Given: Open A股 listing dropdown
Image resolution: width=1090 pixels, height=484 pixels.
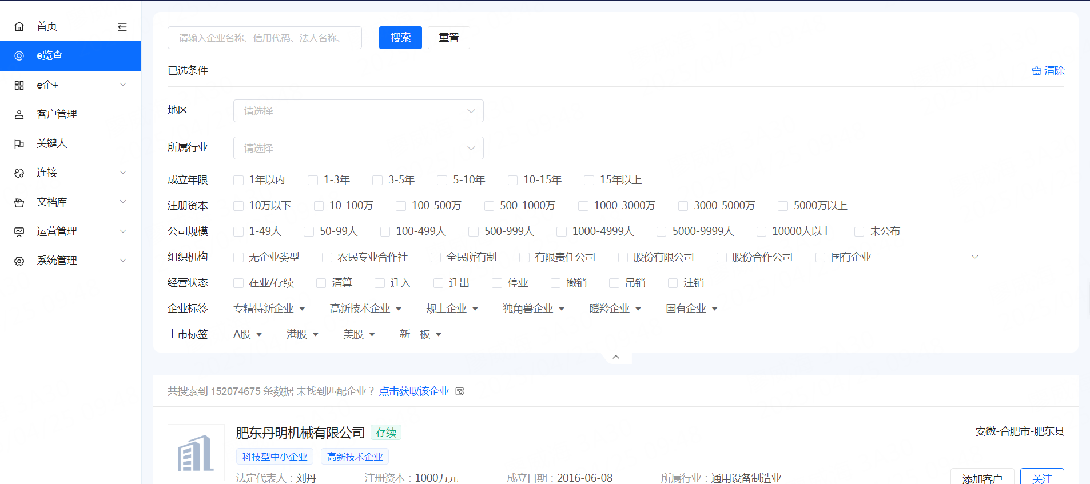Looking at the screenshot, I should click(x=248, y=334).
